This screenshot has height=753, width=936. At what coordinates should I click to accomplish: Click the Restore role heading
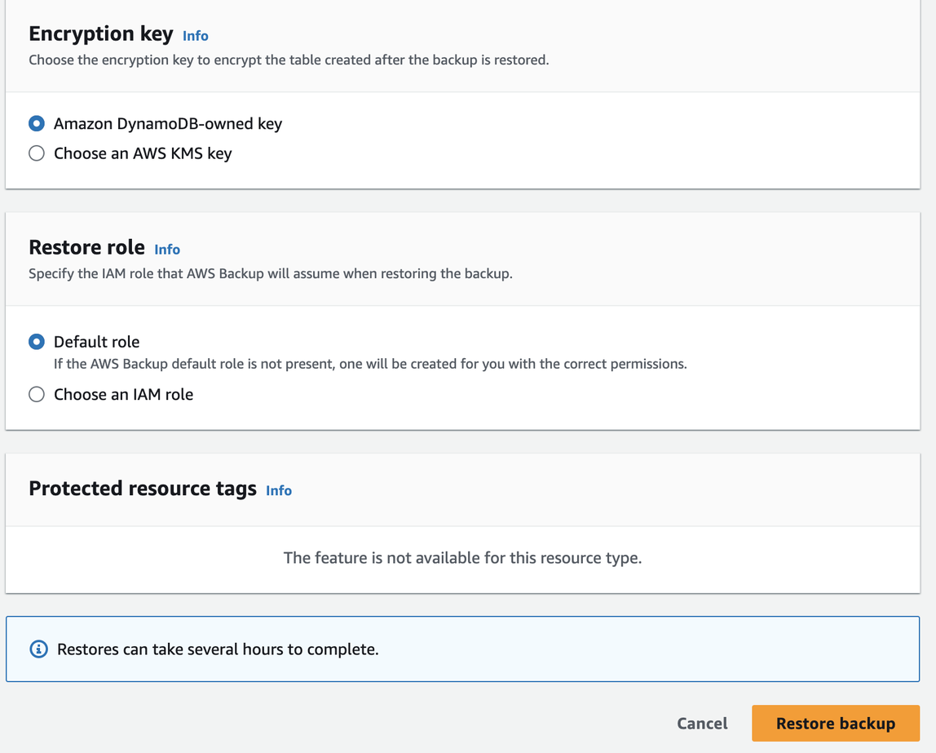coord(86,247)
